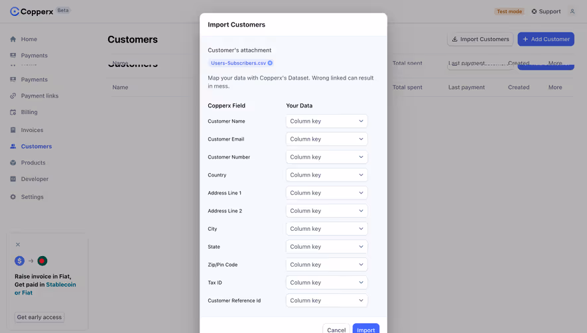
Task: Click the Developer terminal icon
Action: [13, 179]
